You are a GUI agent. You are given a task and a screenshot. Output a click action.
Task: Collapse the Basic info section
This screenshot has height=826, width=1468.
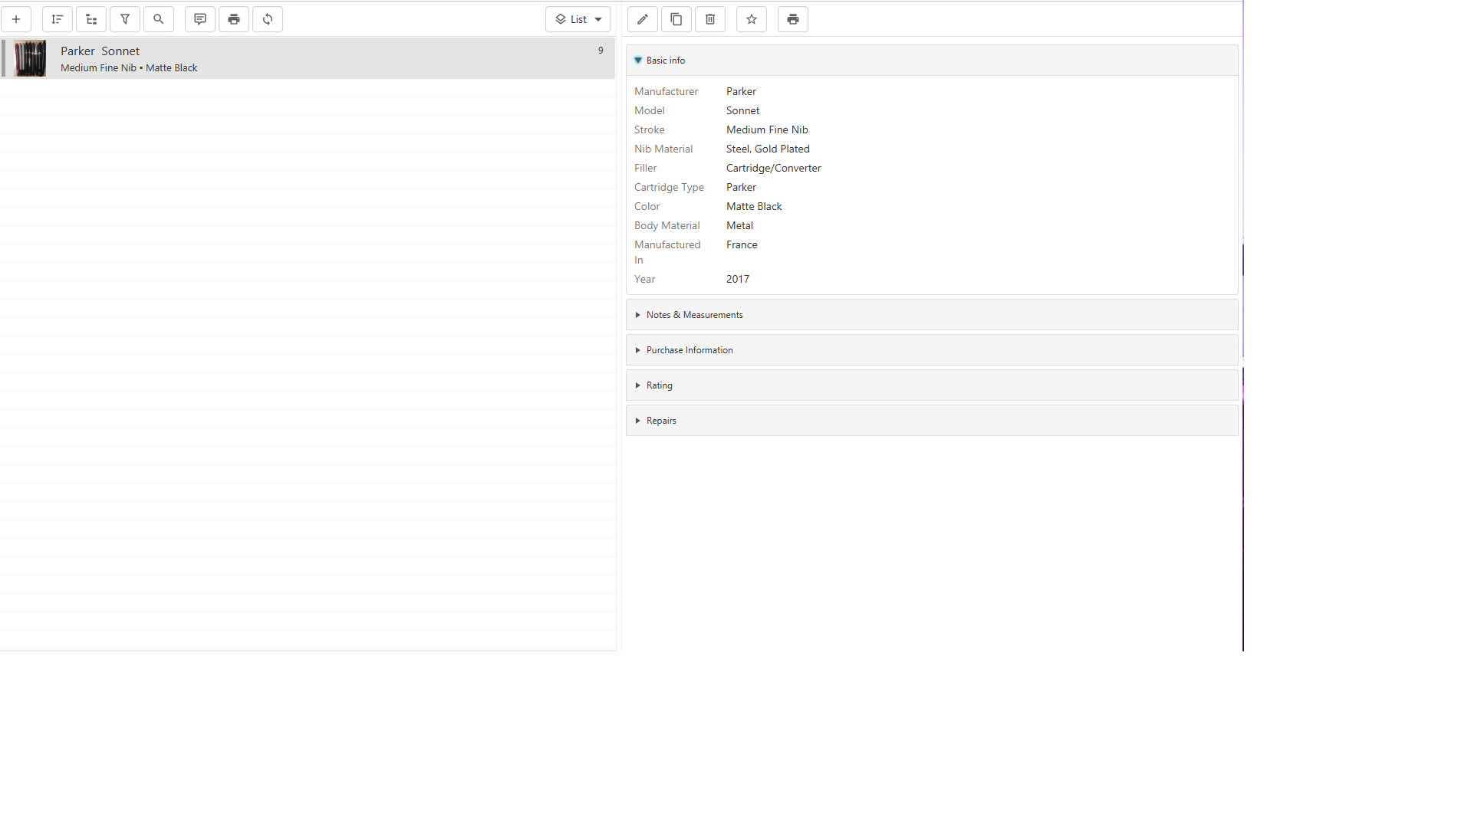pos(932,61)
